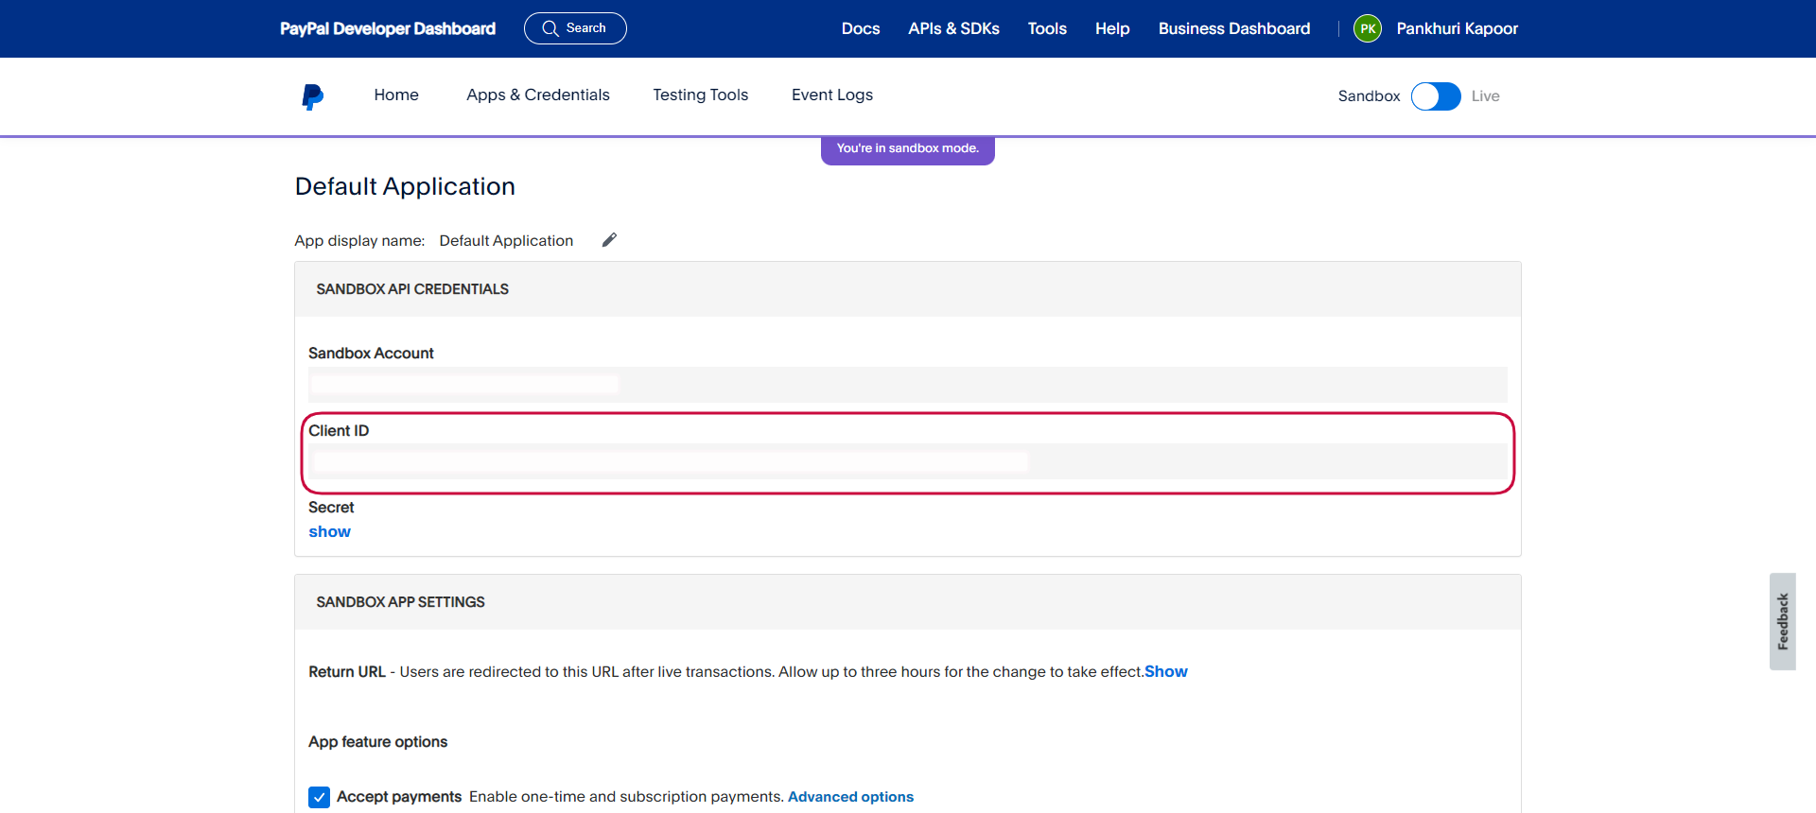The width and height of the screenshot is (1816, 813).
Task: Open Apps & Credentials tab
Action: (x=538, y=95)
